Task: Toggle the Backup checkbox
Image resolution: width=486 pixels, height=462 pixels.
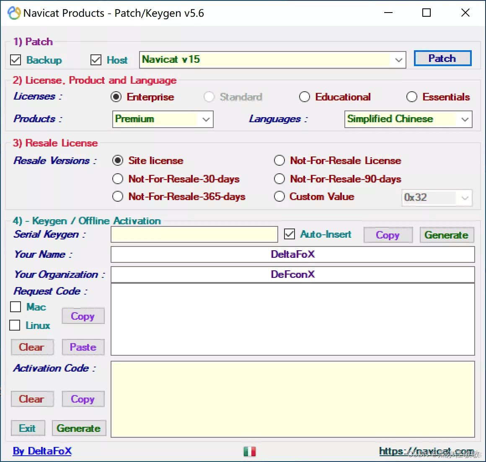Action: coord(16,60)
